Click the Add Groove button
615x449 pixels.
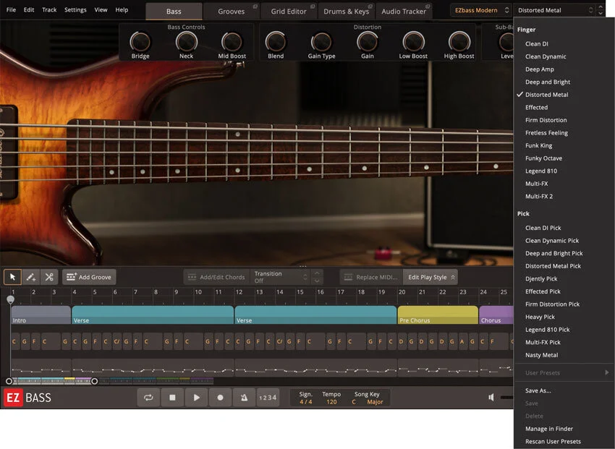tap(89, 277)
